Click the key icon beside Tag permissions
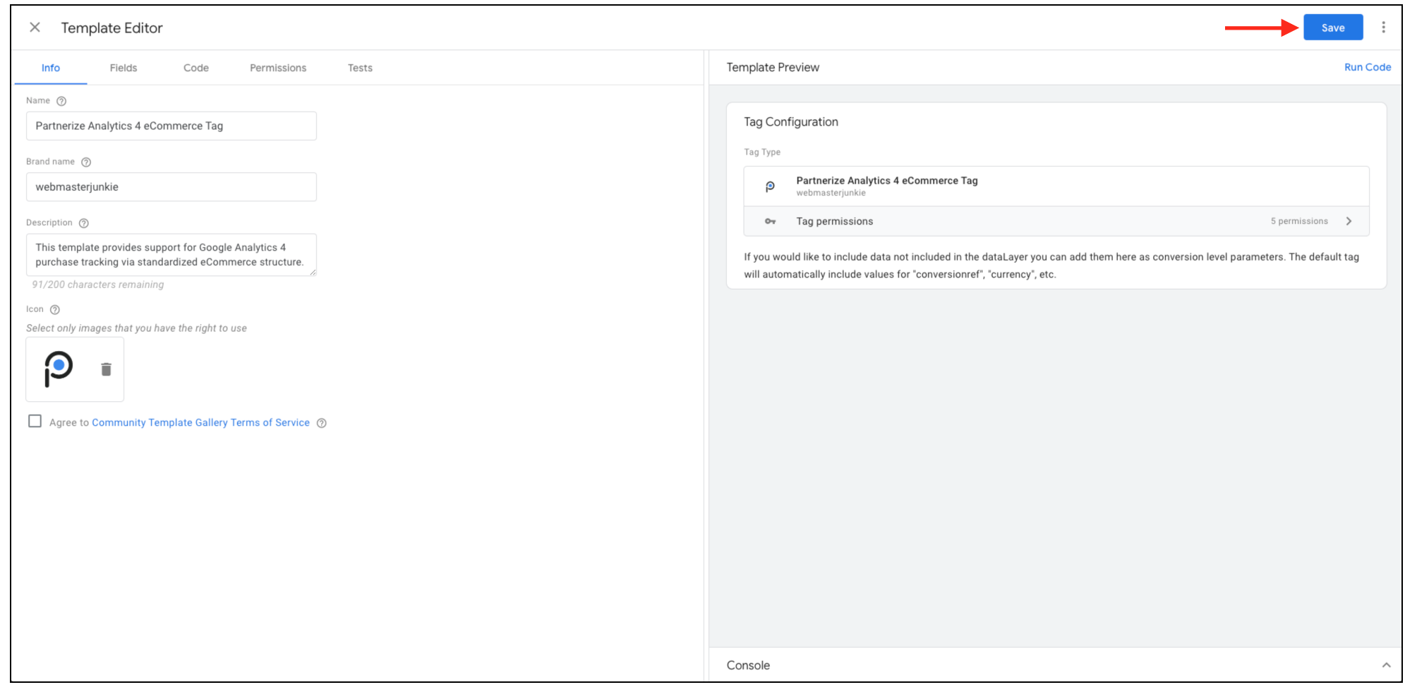 (x=770, y=222)
